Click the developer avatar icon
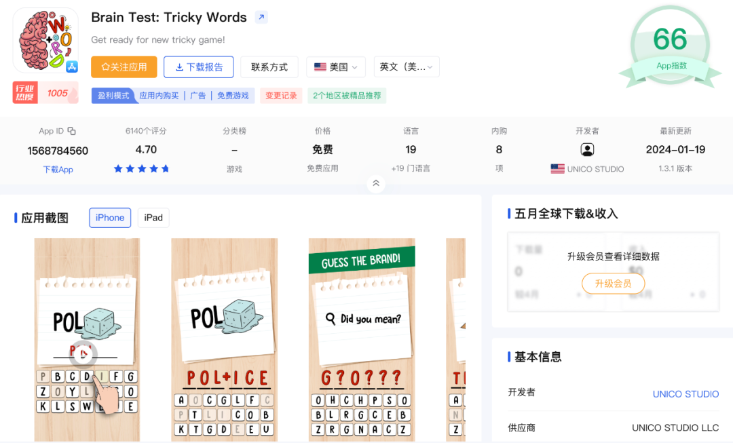This screenshot has height=443, width=733. (x=587, y=149)
